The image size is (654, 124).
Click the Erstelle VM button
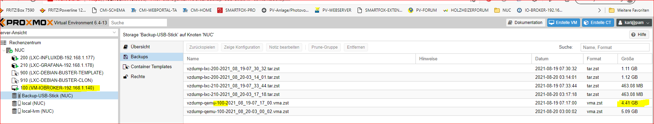click(x=563, y=23)
